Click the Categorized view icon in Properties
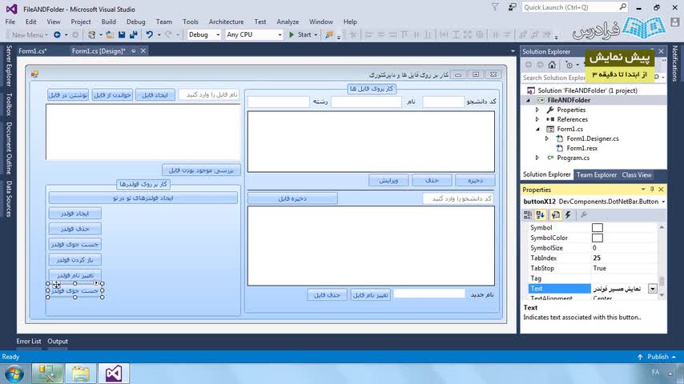Screen dimensions: 684x384 pyautogui.click(x=528, y=214)
